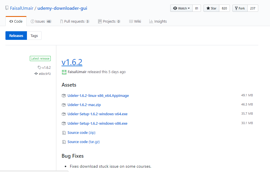Download Udeler-Setup-1.6.2-windows-x86.exe

pyautogui.click(x=97, y=123)
